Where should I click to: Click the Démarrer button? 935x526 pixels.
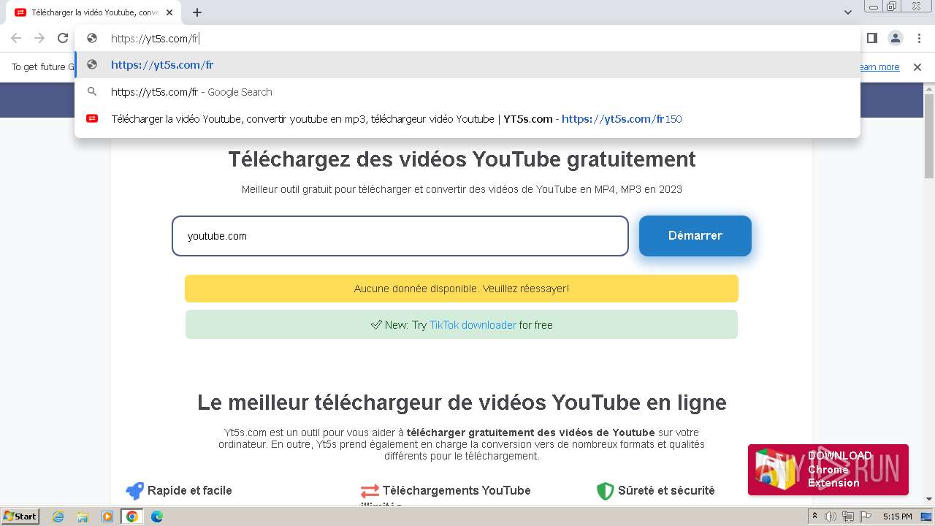pos(695,236)
